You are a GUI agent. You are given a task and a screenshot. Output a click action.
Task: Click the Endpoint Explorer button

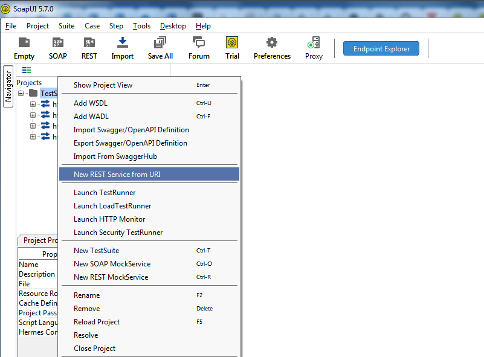click(381, 48)
